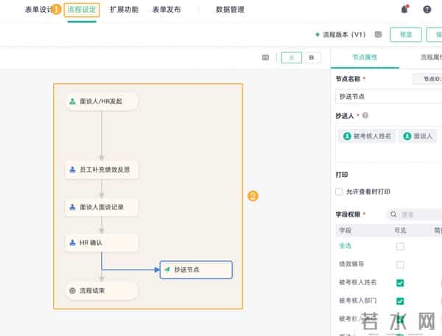Click the icon beside 流程版本 (V1)

pos(378,35)
